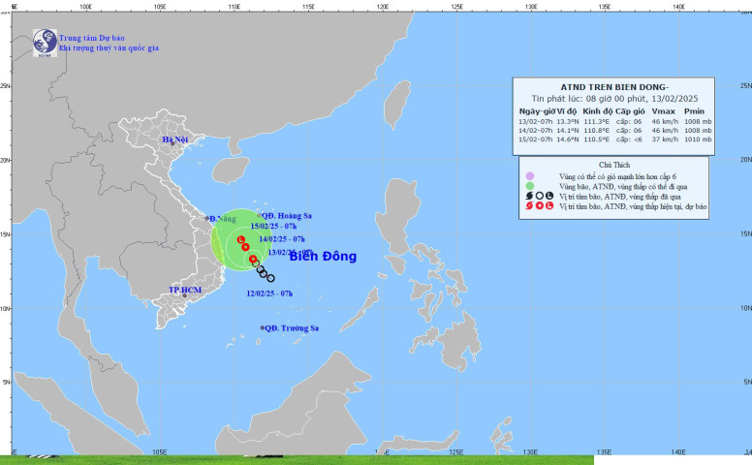Click the black hollow circle legend symbol

pos(540,196)
